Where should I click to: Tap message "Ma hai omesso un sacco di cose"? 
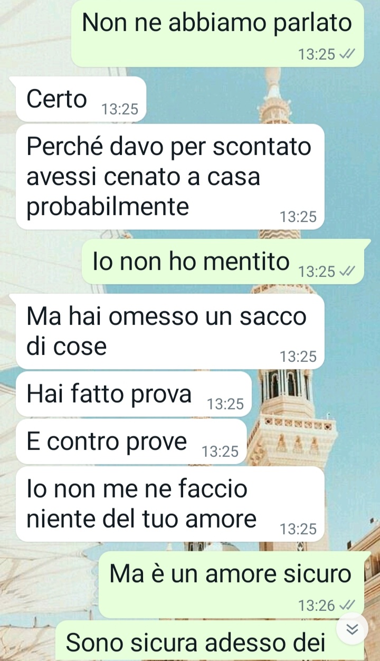[x=170, y=331]
